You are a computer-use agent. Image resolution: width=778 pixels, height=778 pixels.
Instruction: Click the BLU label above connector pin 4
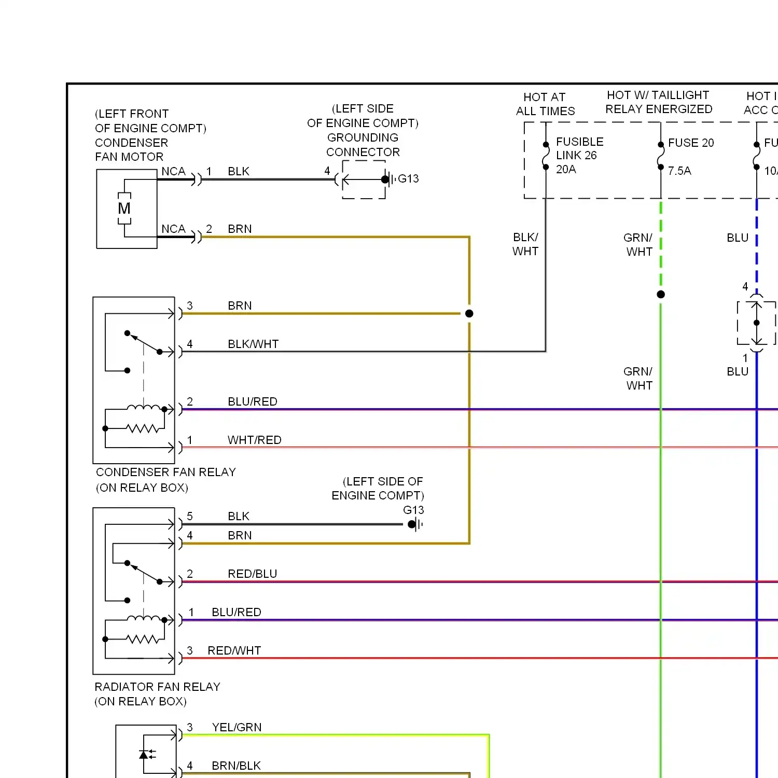pyautogui.click(x=738, y=238)
